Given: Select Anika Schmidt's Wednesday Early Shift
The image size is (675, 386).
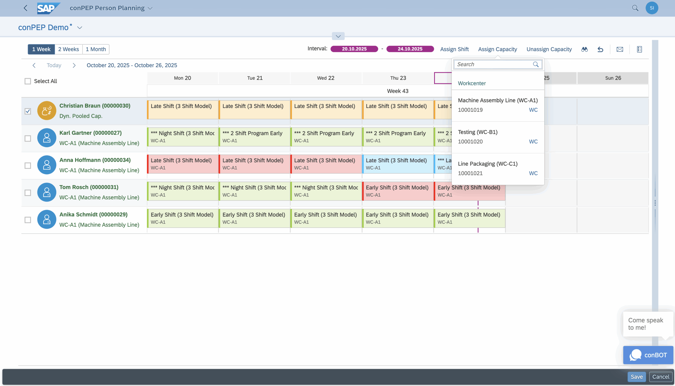Looking at the screenshot, I should click(x=326, y=218).
